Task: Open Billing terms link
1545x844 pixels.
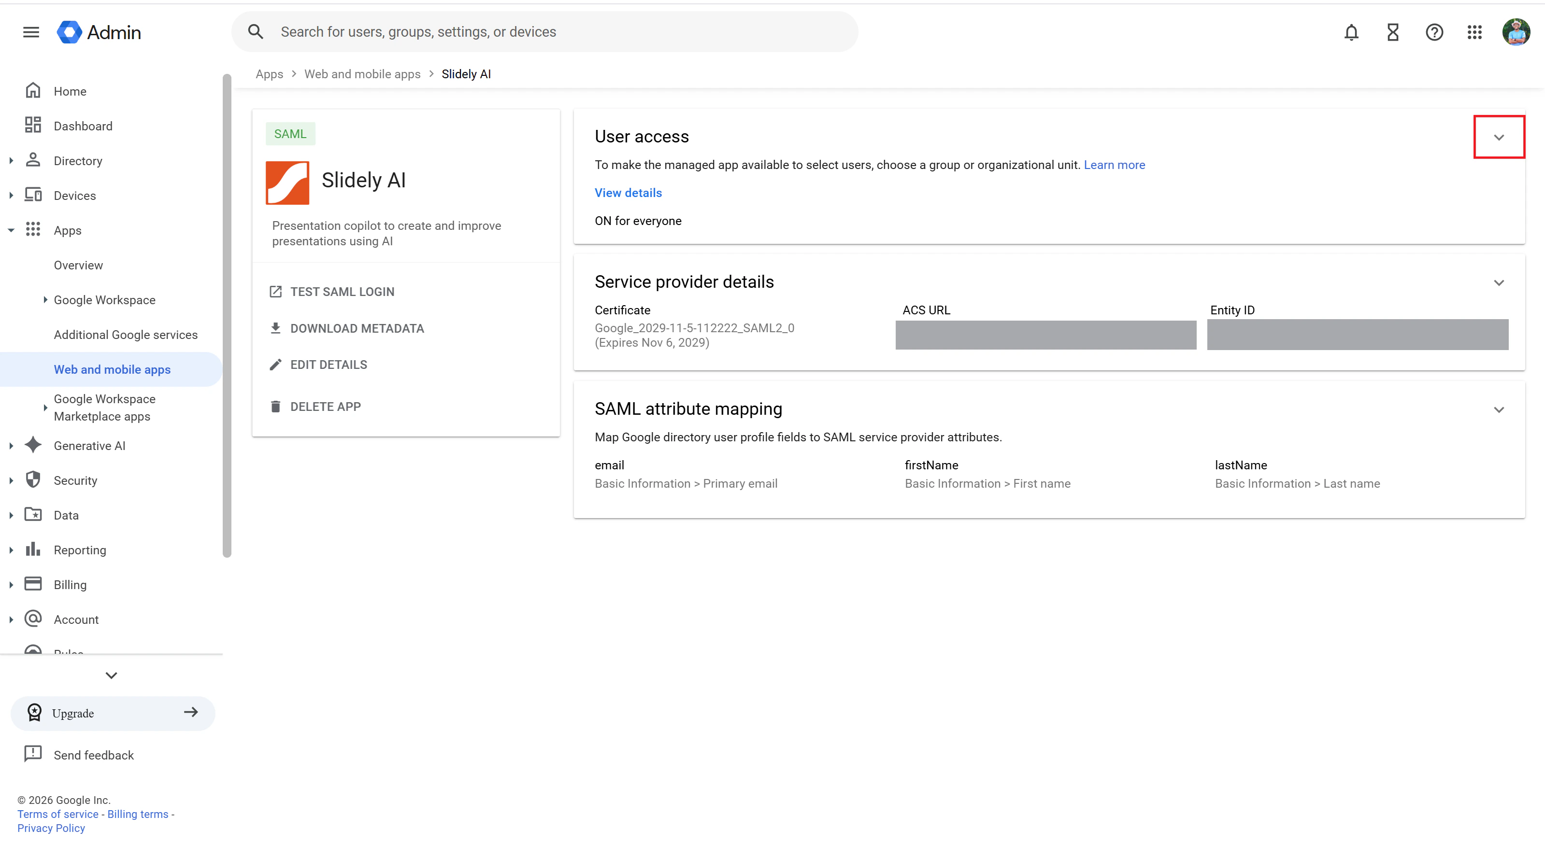Action: (138, 814)
